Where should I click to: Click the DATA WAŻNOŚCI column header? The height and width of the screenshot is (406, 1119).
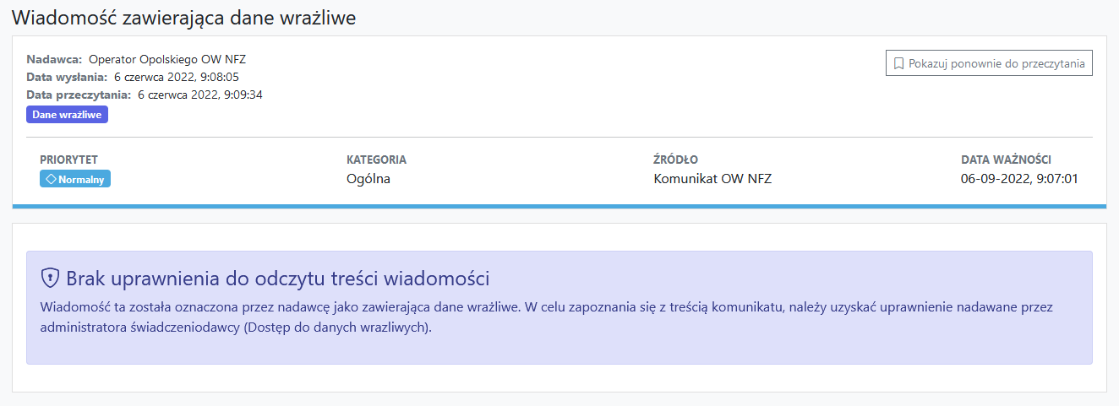(x=1006, y=160)
